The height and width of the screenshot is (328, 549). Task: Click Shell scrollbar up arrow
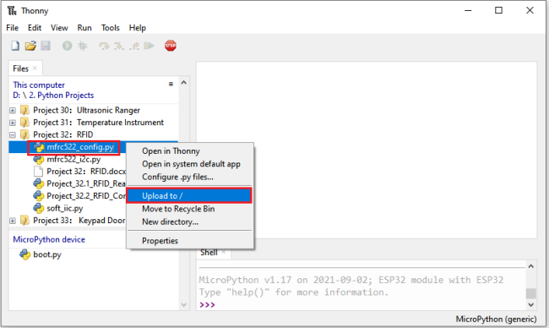tap(530, 266)
